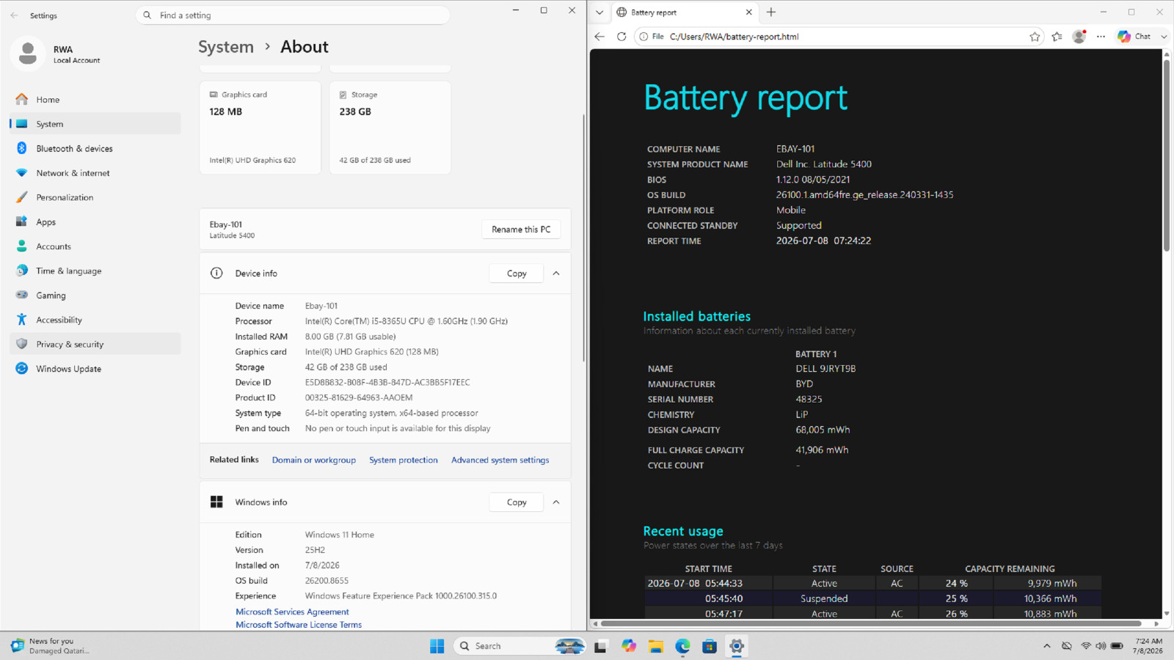The height and width of the screenshot is (660, 1174).
Task: Click Rename this PC button
Action: [x=521, y=230]
